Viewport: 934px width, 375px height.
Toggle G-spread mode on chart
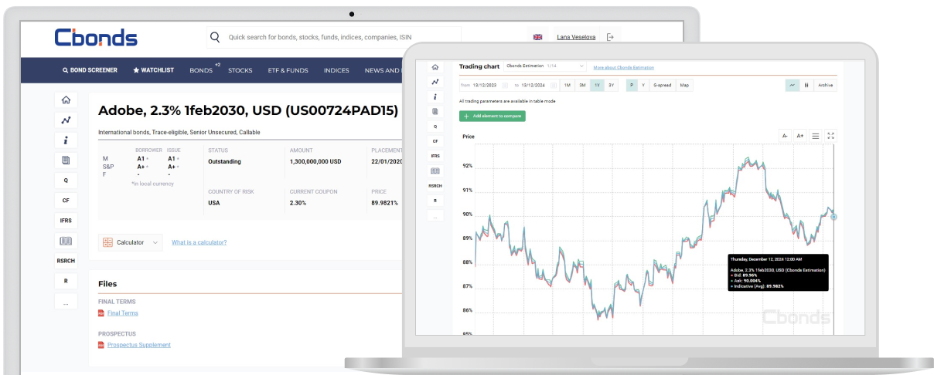[x=663, y=85]
